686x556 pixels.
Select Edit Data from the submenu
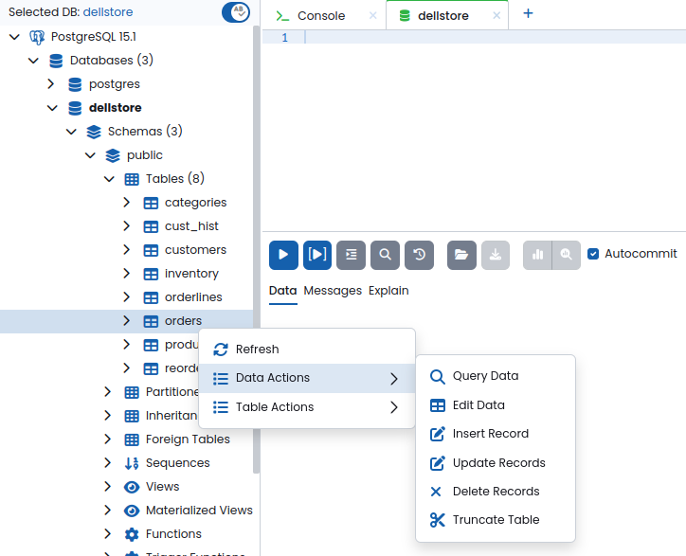tap(496, 405)
